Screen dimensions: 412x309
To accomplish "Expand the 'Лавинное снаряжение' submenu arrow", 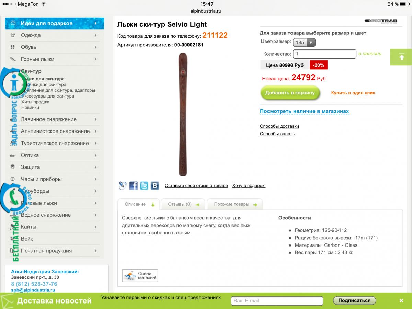I will pyautogui.click(x=95, y=119).
